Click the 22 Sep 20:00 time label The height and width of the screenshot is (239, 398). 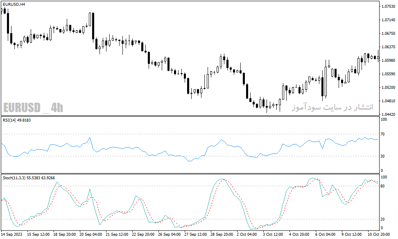point(143,234)
